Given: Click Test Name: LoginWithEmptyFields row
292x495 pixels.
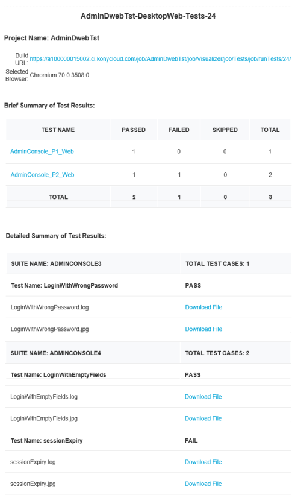Looking at the screenshot, I should tap(149, 375).
